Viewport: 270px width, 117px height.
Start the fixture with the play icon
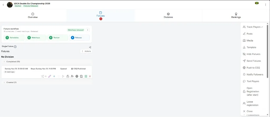tap(63, 76)
